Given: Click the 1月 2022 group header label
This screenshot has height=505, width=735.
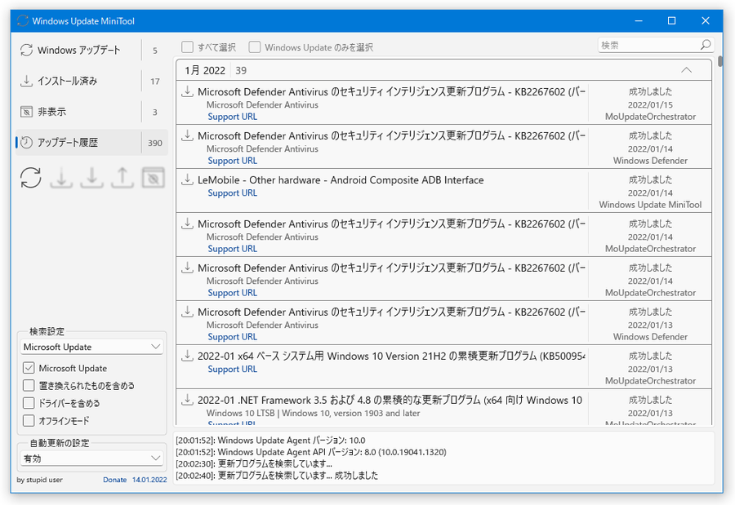Looking at the screenshot, I should click(x=205, y=70).
